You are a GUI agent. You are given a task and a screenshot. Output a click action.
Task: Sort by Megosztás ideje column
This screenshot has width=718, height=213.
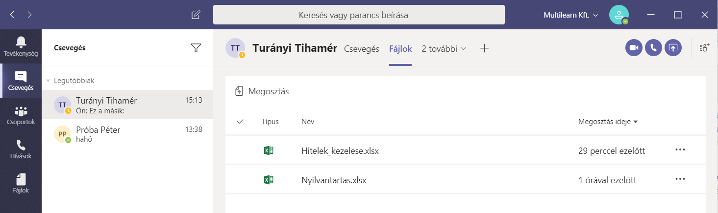click(608, 122)
